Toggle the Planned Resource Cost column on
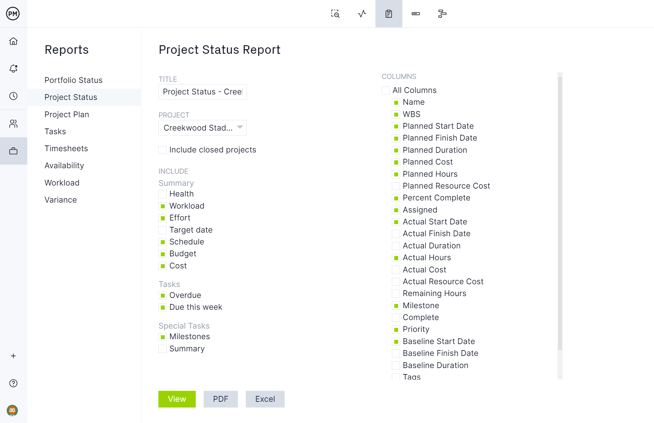 pyautogui.click(x=396, y=186)
